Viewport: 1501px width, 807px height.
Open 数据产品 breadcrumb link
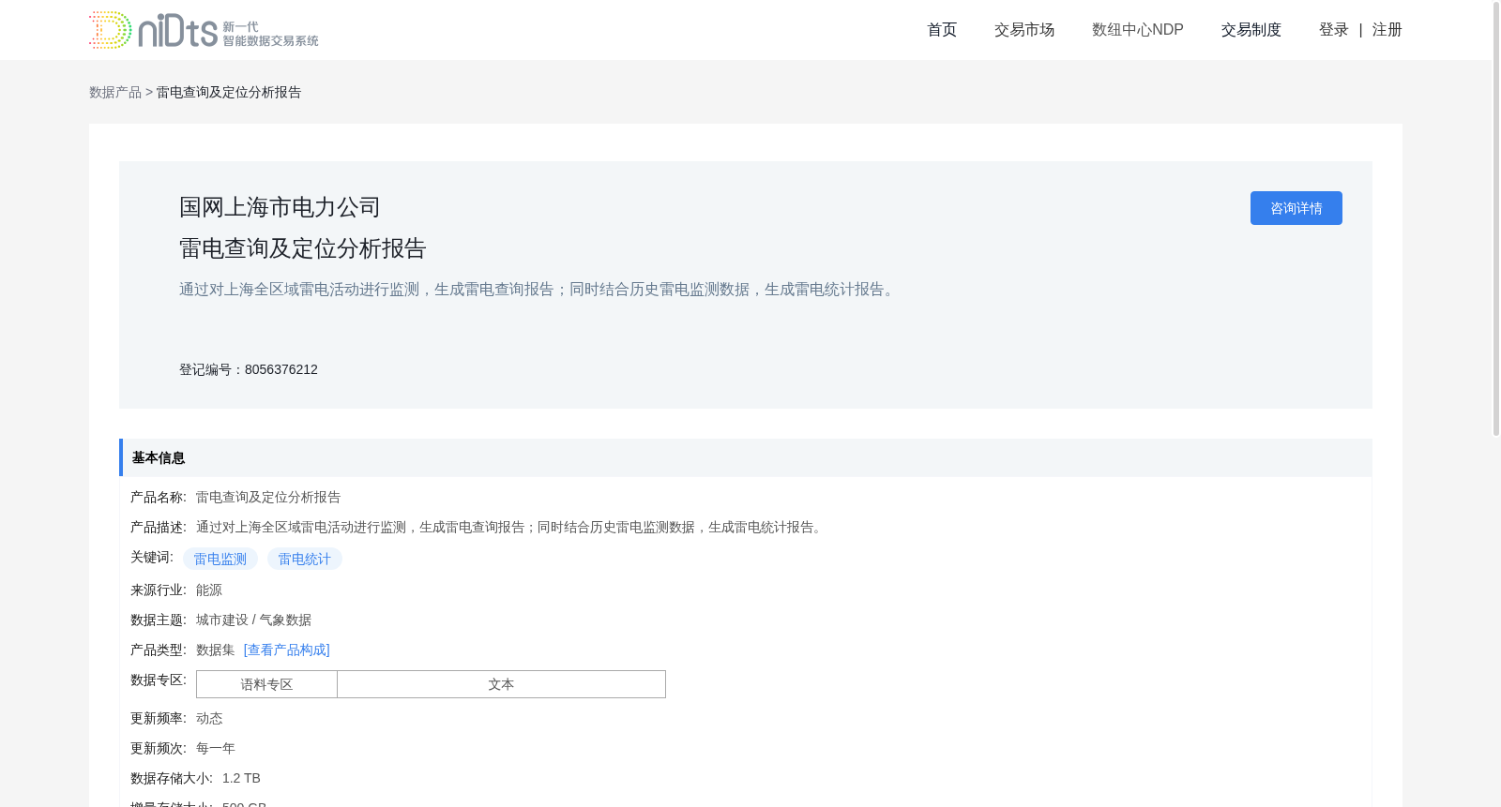(x=115, y=92)
